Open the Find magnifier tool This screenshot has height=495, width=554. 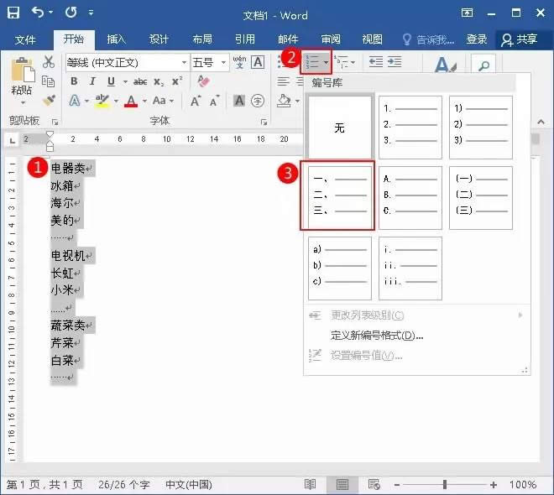(483, 65)
